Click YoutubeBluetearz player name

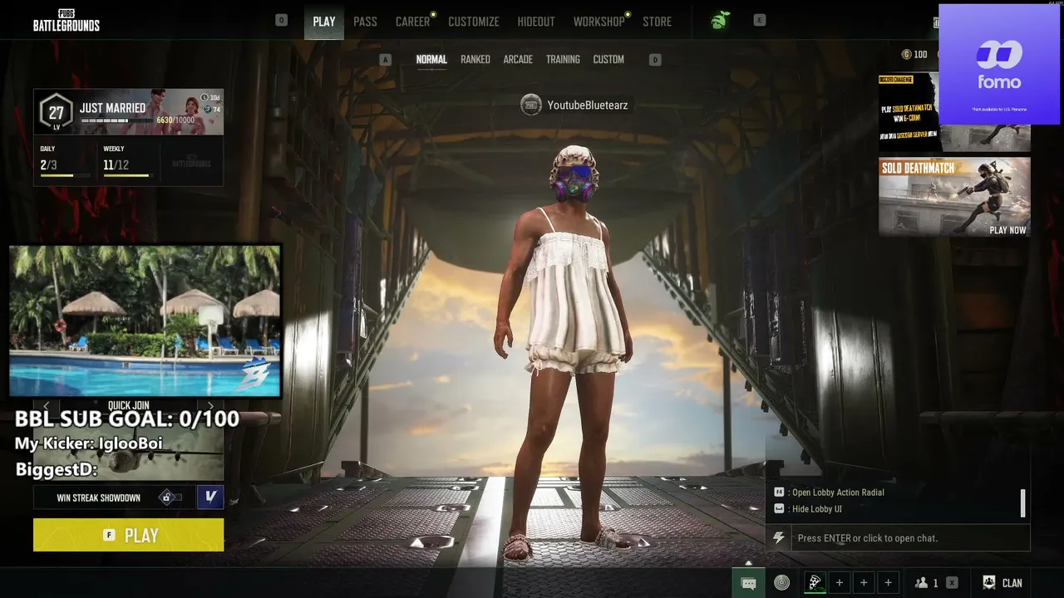click(588, 105)
